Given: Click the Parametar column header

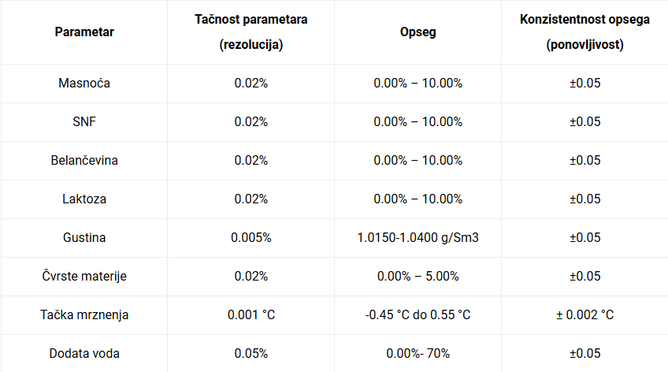Looking at the screenshot, I should (x=84, y=32).
